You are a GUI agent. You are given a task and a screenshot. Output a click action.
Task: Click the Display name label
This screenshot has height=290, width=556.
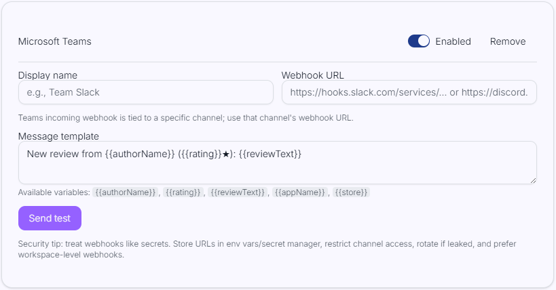(x=48, y=75)
